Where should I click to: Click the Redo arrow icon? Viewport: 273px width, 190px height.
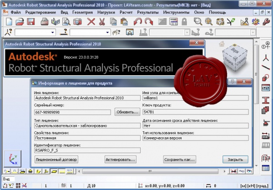click(148, 22)
